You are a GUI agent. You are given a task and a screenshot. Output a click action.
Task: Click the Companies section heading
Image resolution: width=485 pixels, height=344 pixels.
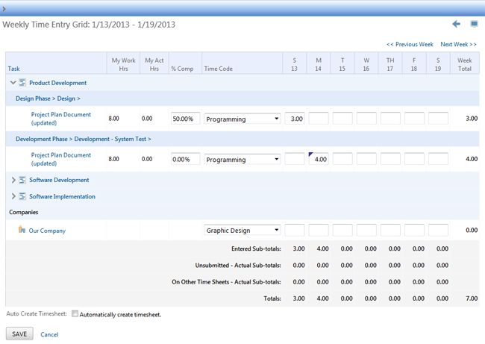pos(24,212)
